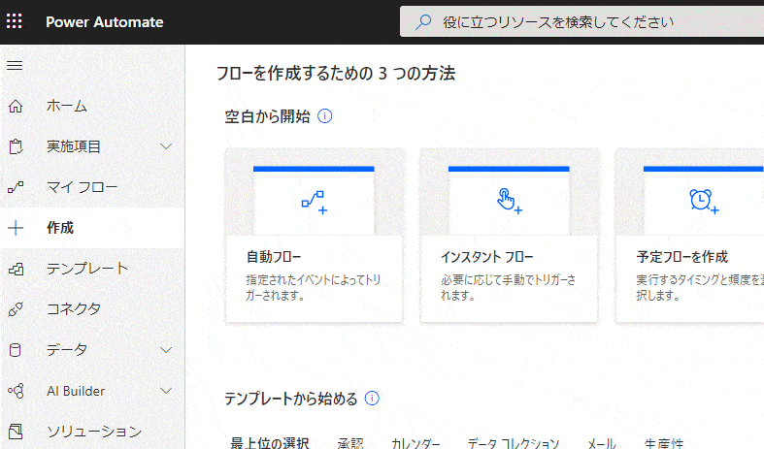Screen dimensions: 764x449
Task: Open the カレンダー template tab
Action: tap(415, 443)
